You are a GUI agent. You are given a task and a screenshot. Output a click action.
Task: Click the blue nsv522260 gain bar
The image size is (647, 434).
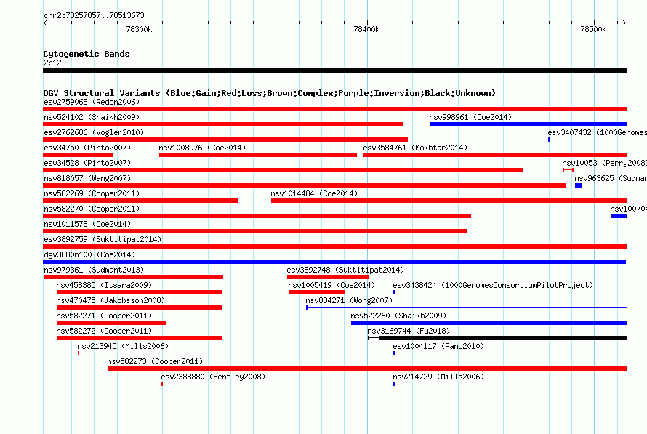(489, 323)
